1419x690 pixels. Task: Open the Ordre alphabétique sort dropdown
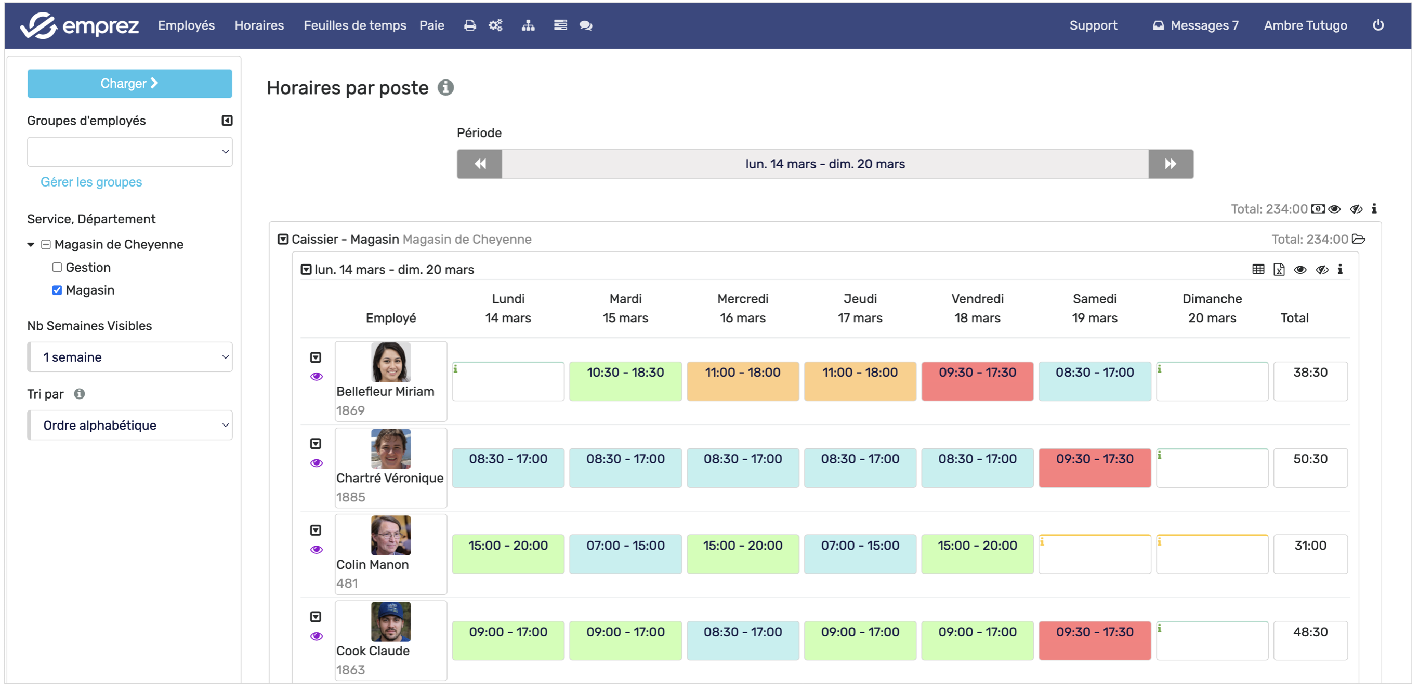(129, 425)
